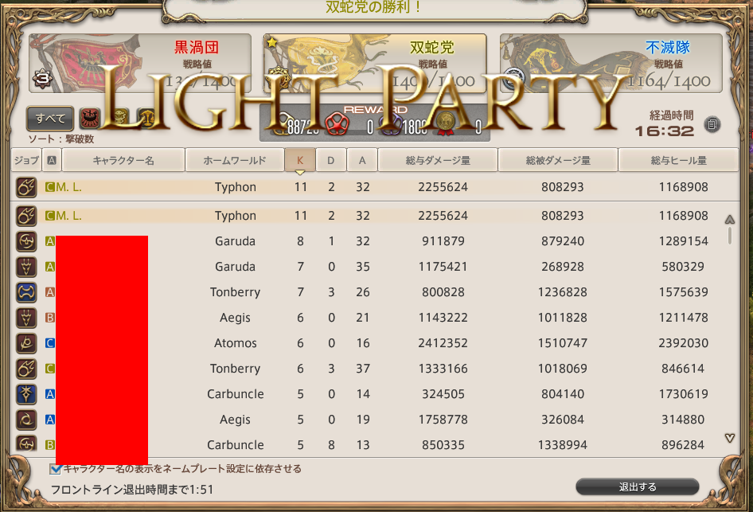Click the scrollbar up arrow
The image size is (753, 512).
pos(730,220)
